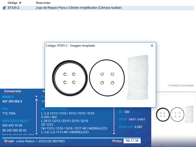
Task: Click the Grupo label
Action: pos(9,141)
